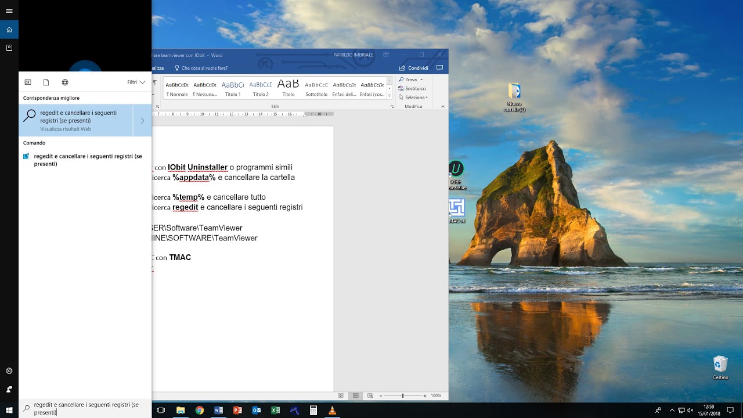743x418 pixels.
Task: Apply the Enfasi (corsivo) style
Action: (x=372, y=88)
